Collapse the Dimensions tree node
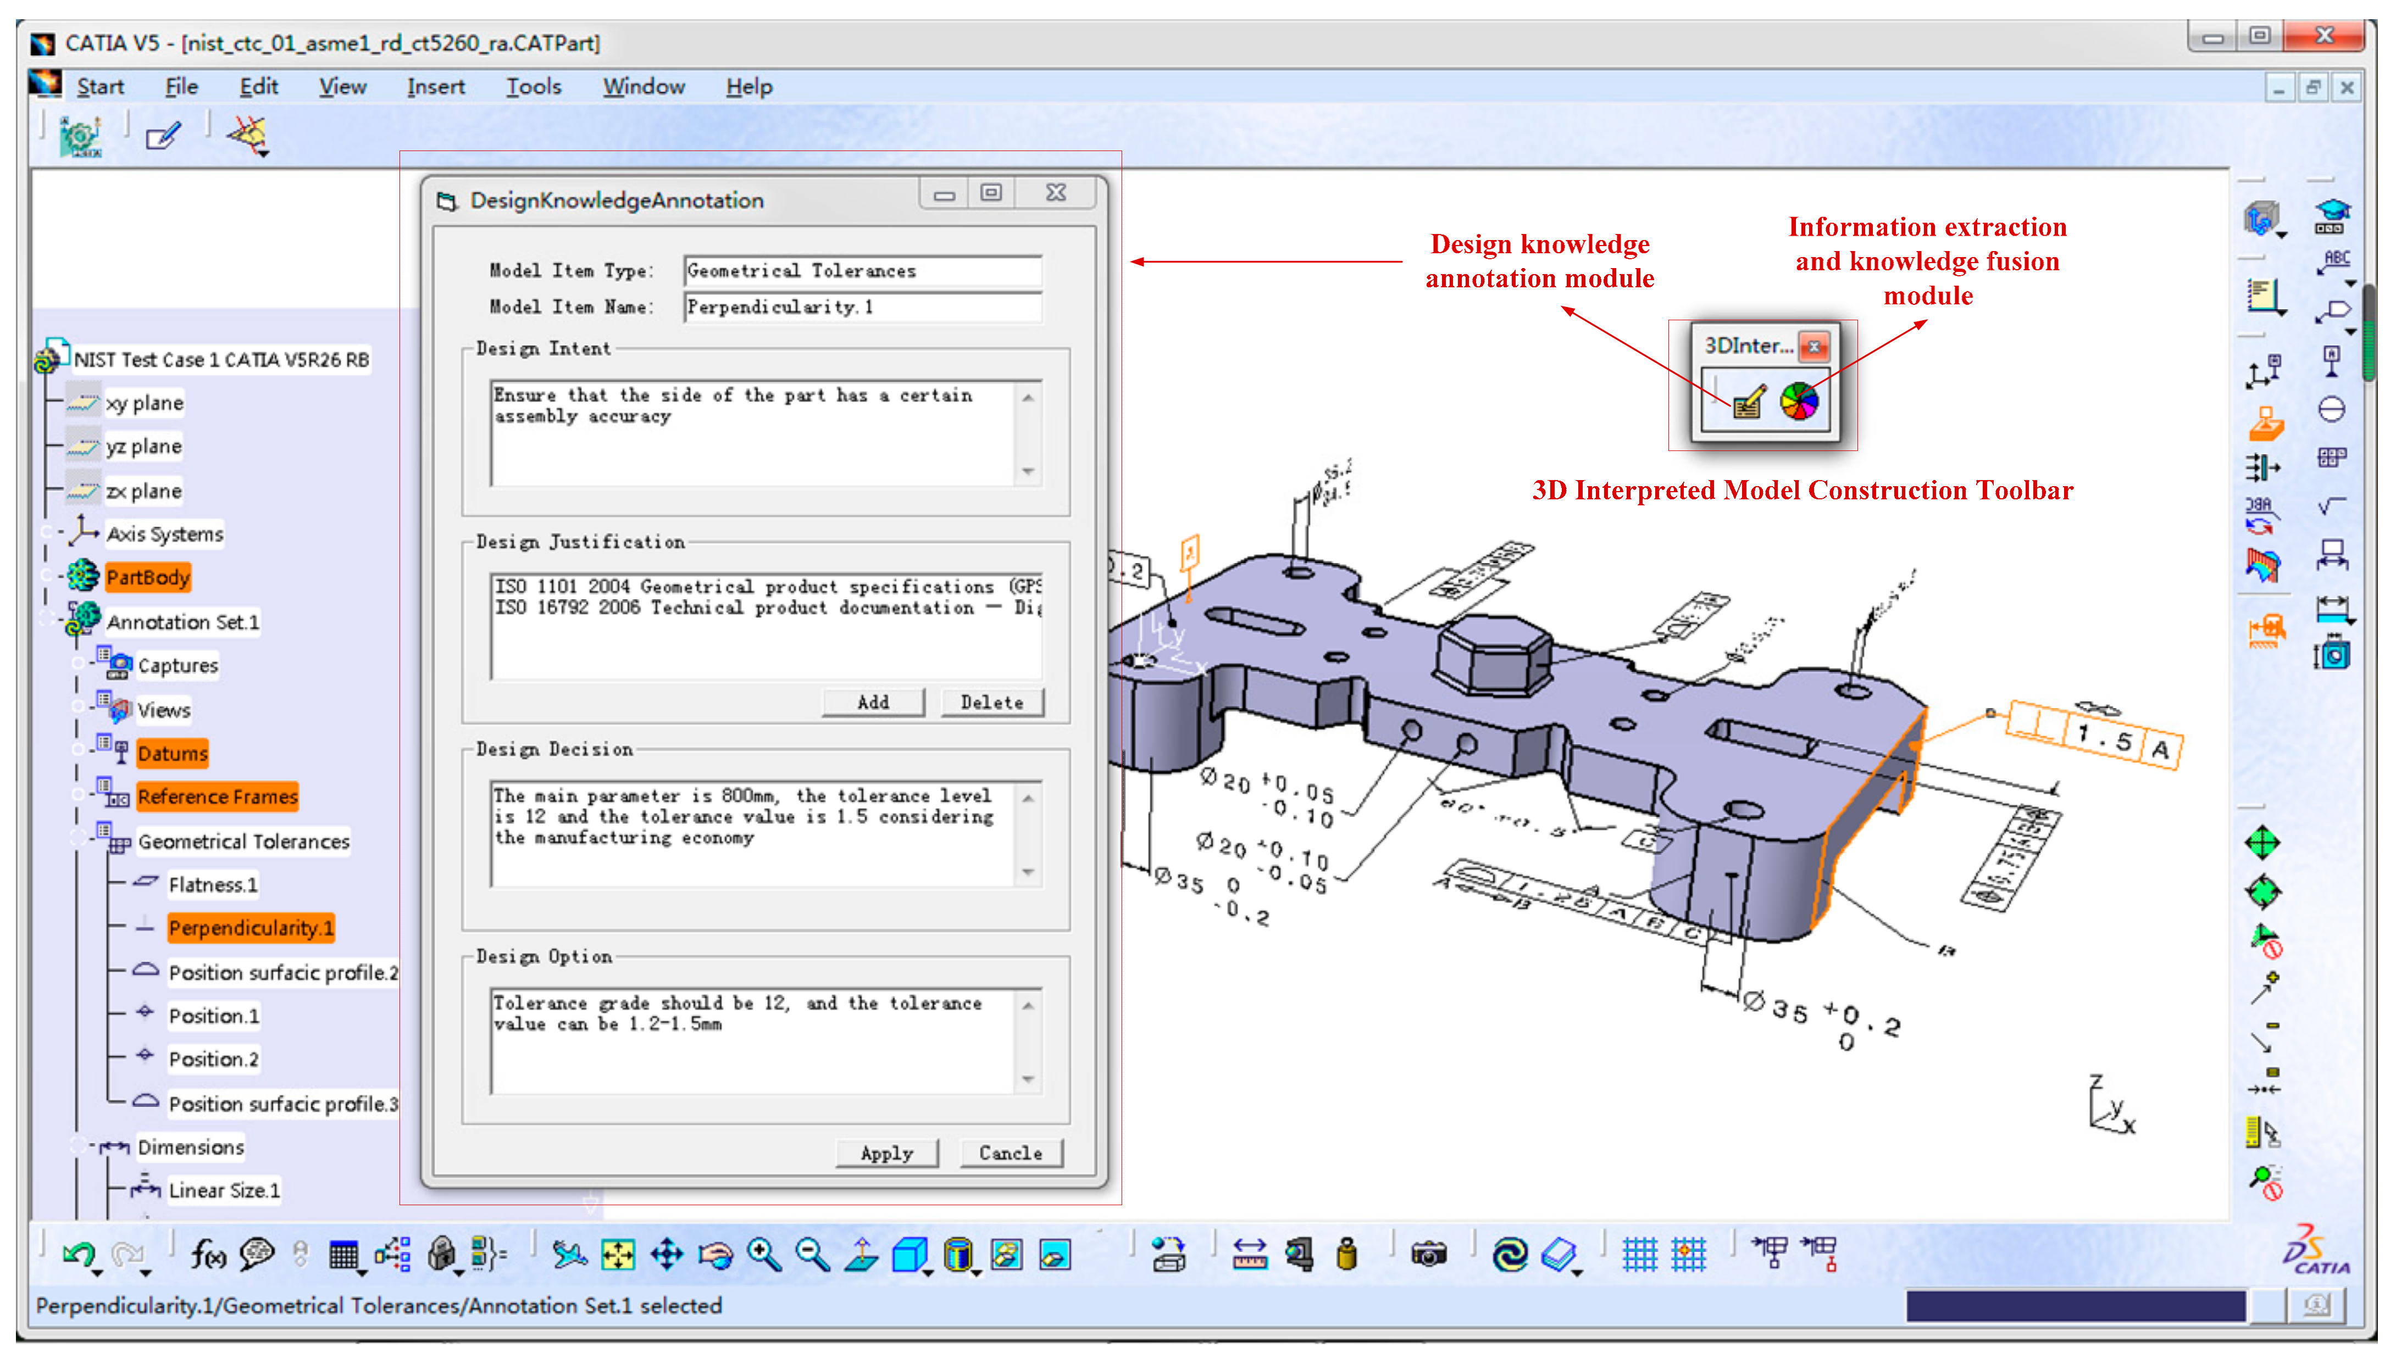 point(79,1145)
